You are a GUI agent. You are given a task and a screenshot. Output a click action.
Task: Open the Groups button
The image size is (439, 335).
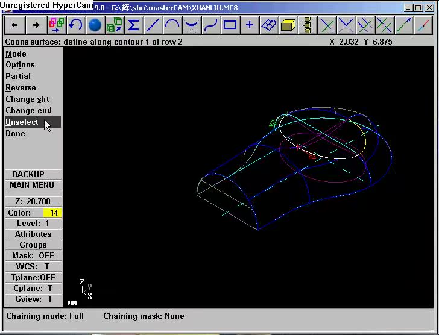pos(33,245)
